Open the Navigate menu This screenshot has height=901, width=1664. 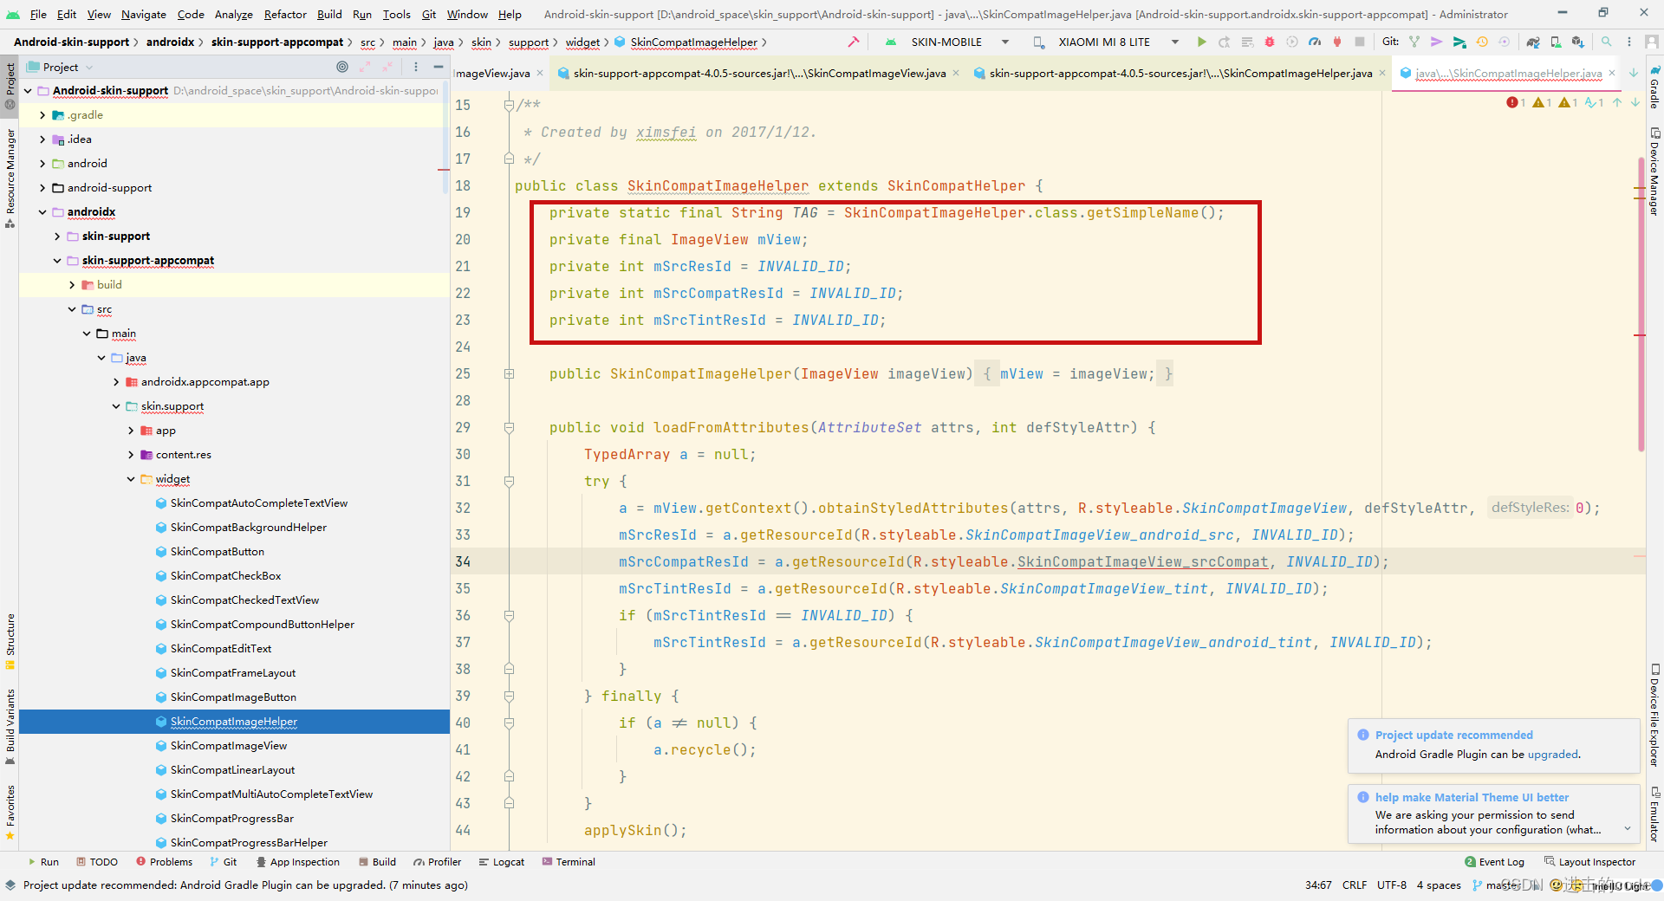coord(144,14)
